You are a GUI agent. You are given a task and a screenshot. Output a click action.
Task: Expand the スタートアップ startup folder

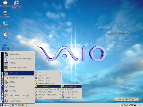click(48, 75)
